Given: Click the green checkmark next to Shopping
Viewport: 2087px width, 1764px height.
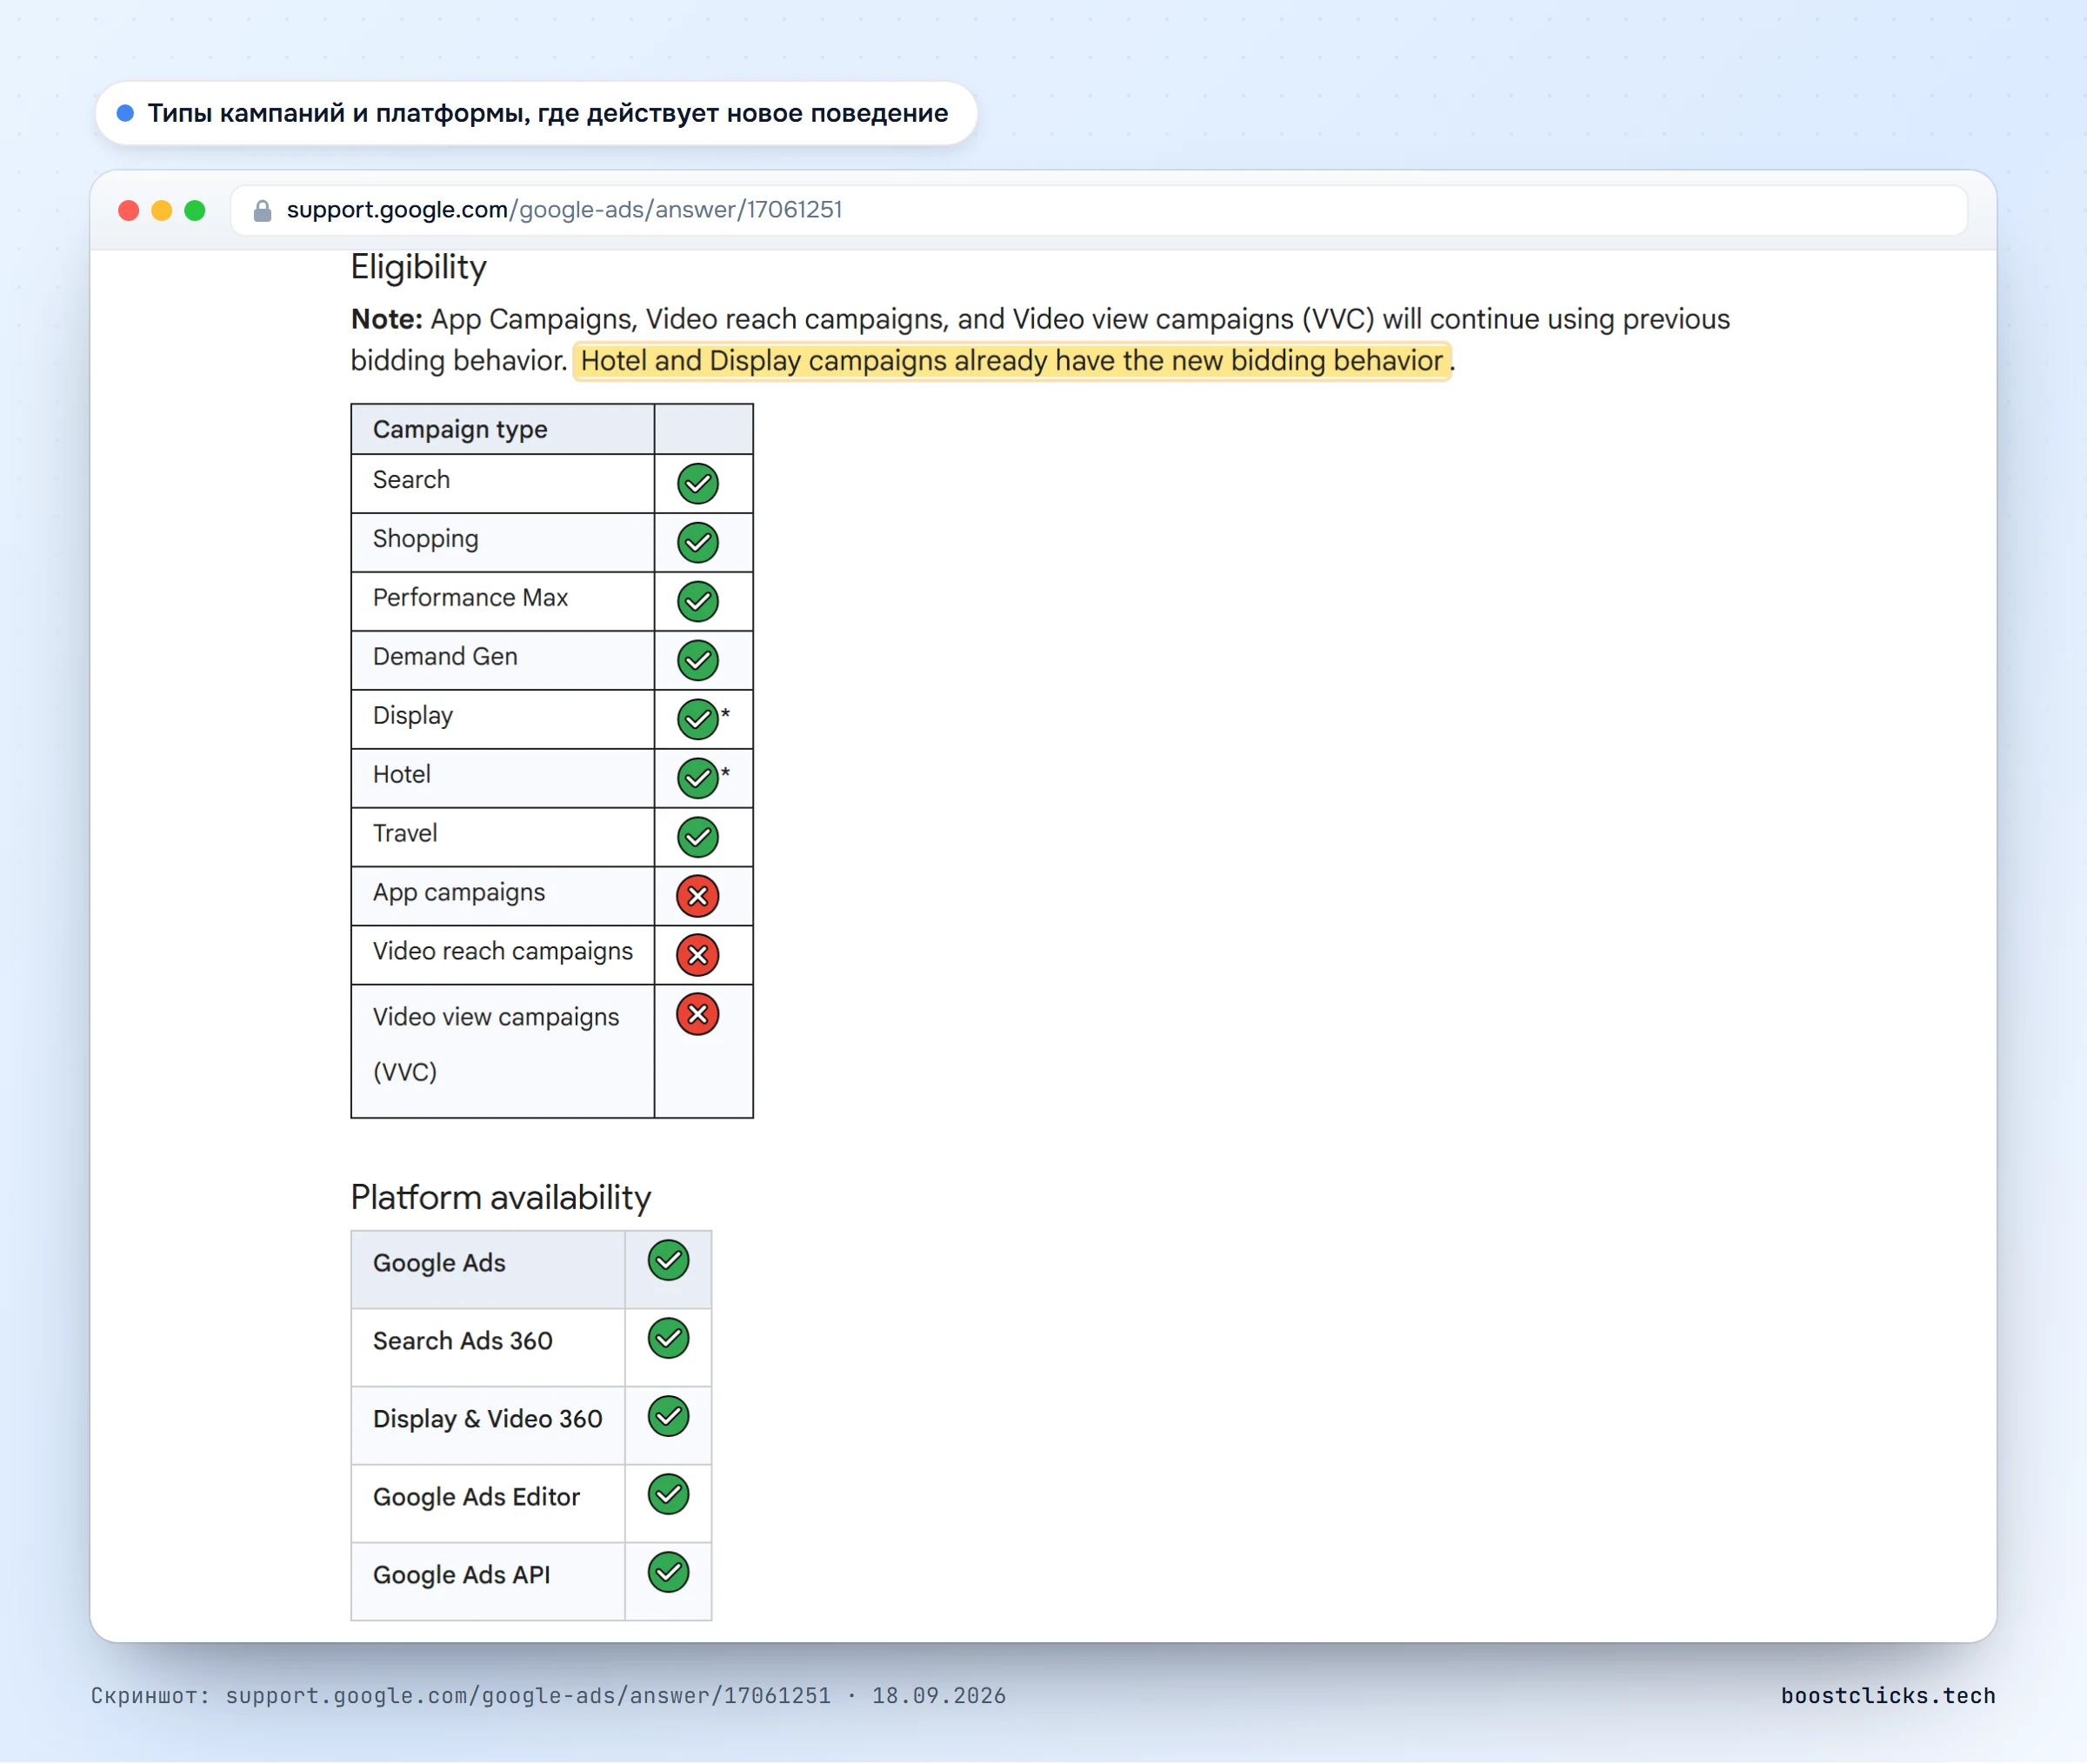Looking at the screenshot, I should coord(697,543).
